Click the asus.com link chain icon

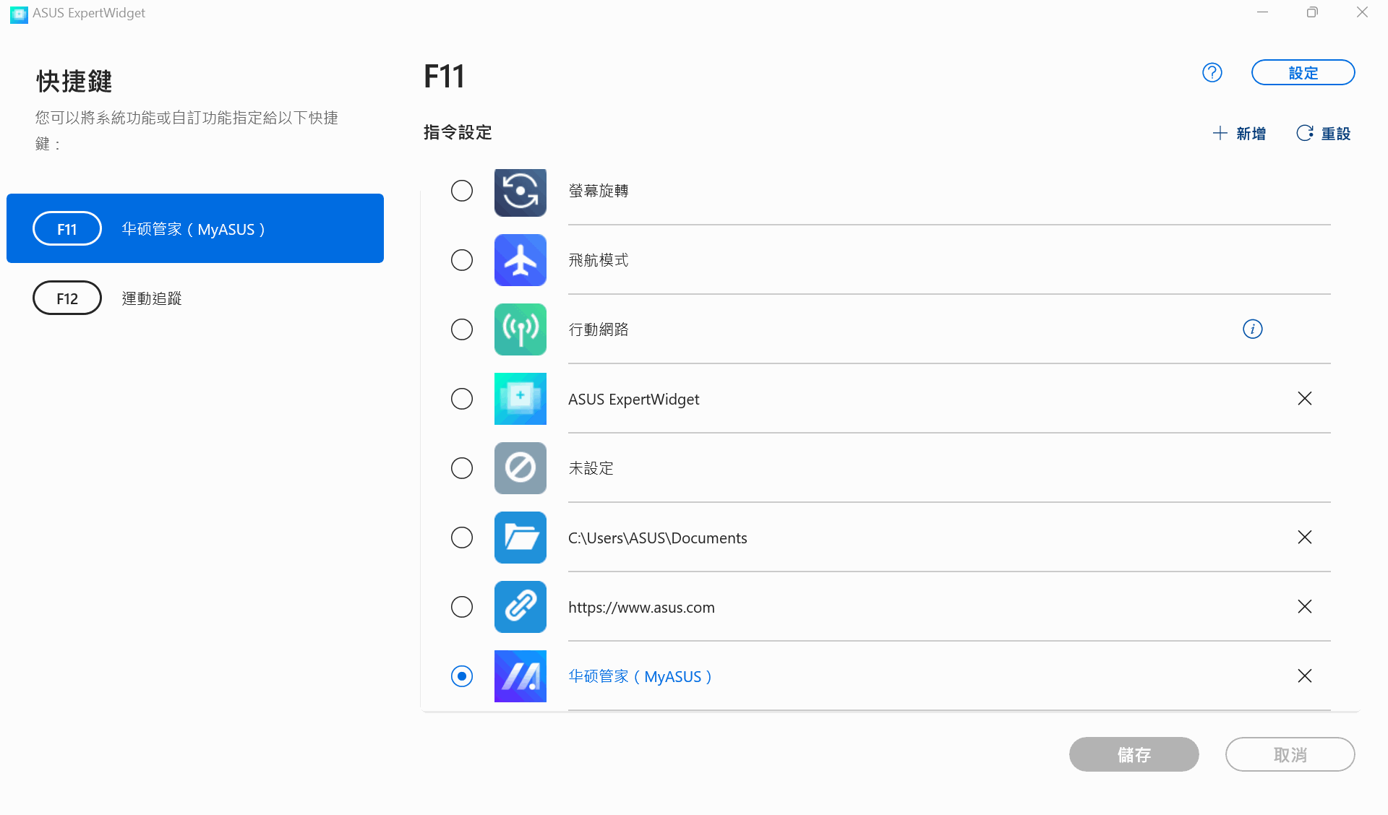point(520,607)
